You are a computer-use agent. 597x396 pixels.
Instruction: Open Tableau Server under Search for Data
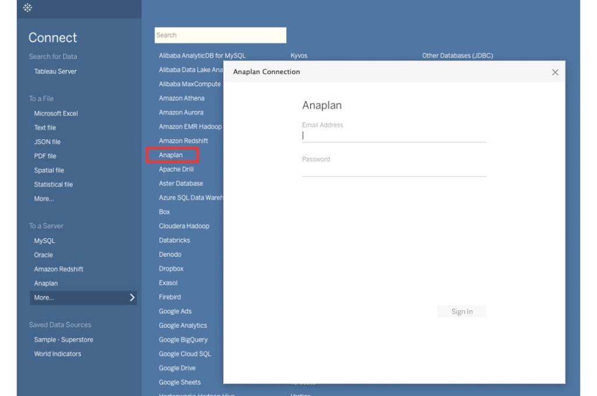(55, 71)
